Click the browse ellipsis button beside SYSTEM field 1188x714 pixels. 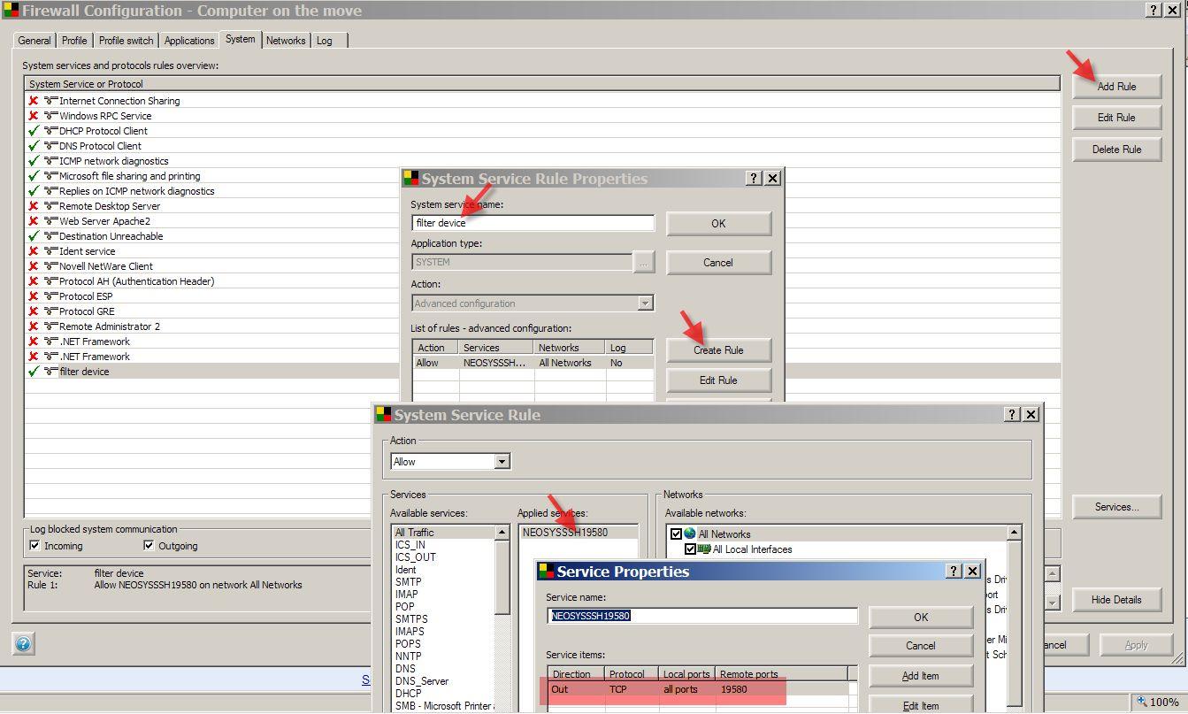coord(643,262)
